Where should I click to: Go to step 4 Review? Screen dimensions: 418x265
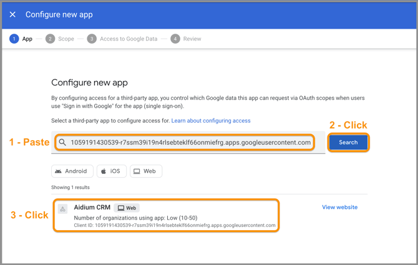click(186, 39)
